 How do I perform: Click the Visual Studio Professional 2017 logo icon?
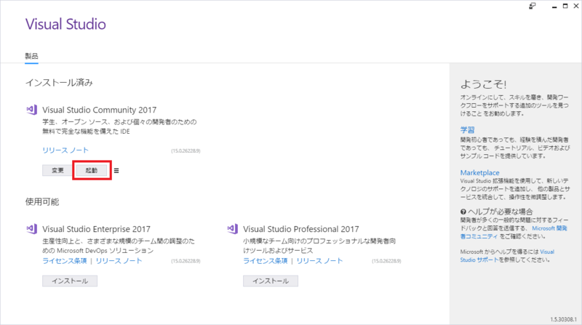point(232,228)
